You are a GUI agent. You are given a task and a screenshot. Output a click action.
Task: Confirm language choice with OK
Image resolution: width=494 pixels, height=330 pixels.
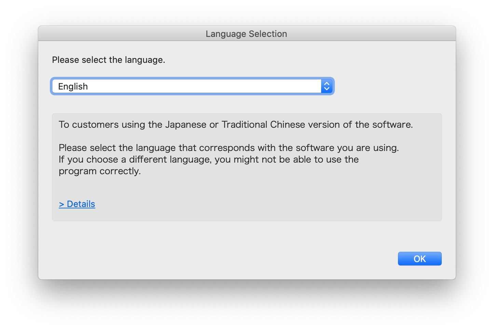[x=420, y=259]
